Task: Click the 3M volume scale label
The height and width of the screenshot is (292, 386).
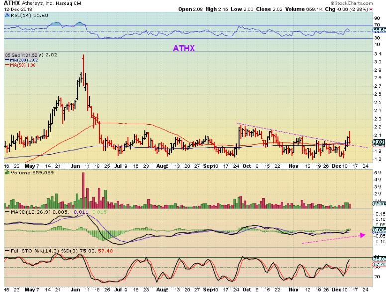Action: click(378, 187)
